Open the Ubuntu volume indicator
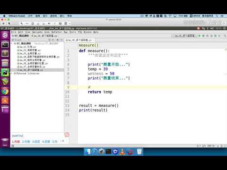227x170 pixels. [x=212, y=28]
